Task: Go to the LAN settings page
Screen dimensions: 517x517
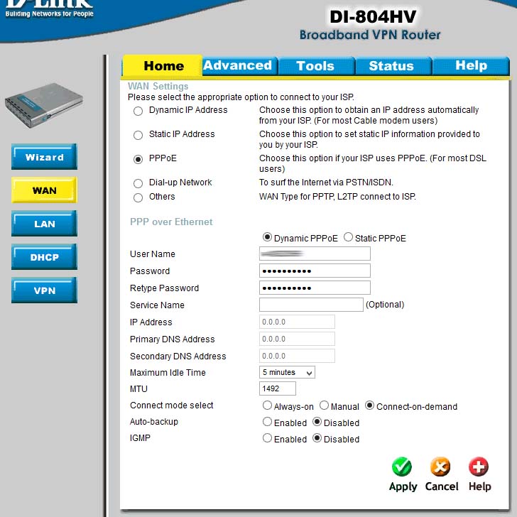Action: (x=44, y=223)
